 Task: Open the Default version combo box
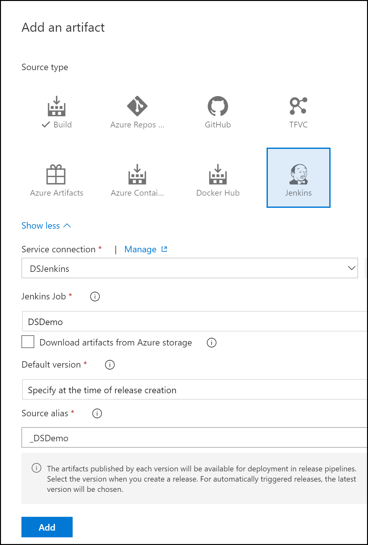[x=195, y=390]
